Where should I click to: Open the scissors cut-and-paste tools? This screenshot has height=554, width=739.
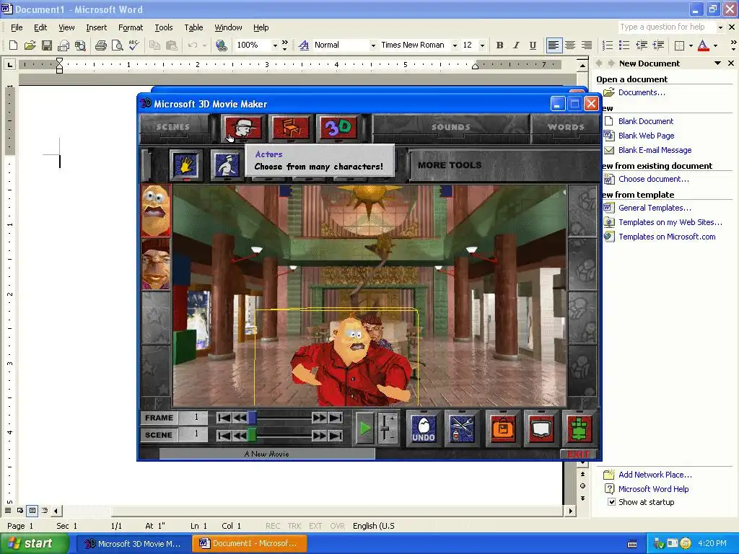coord(462,428)
